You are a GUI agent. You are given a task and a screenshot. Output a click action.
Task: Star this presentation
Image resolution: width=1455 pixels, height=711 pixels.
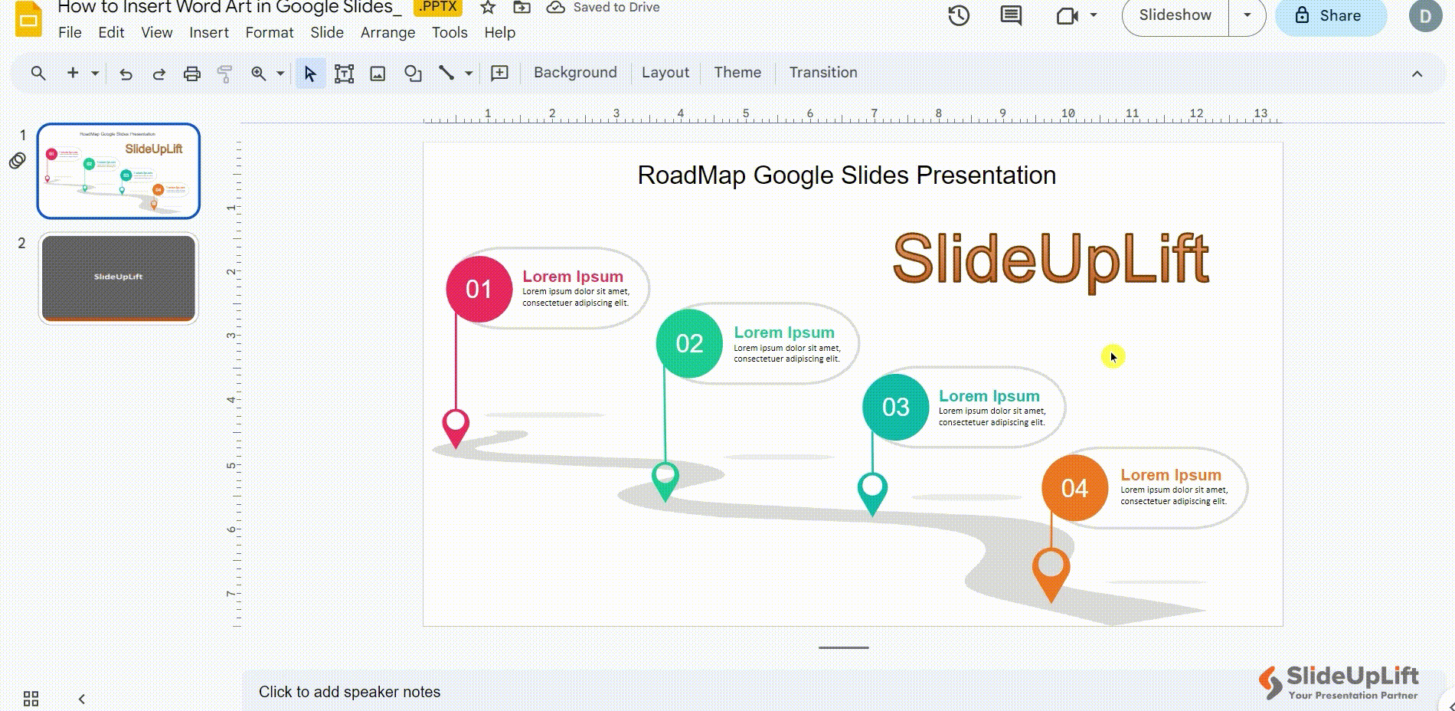[x=487, y=8]
